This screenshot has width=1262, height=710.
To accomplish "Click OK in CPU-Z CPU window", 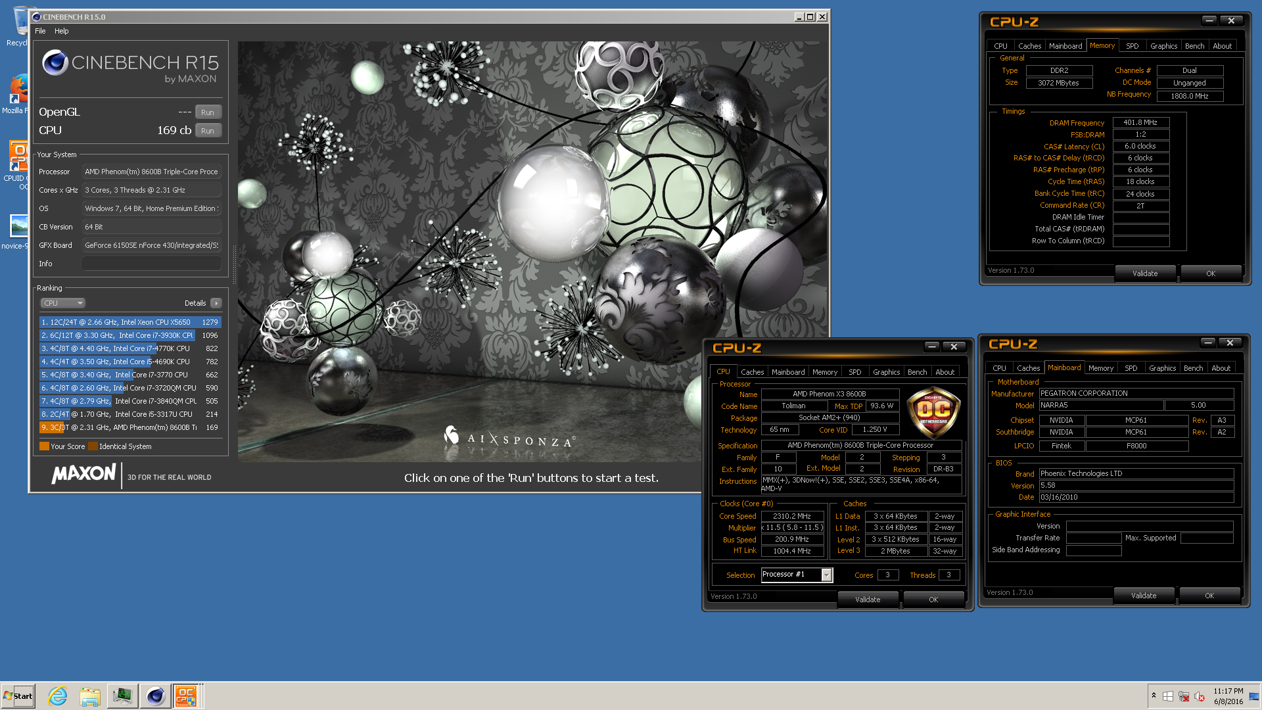I will (x=933, y=600).
